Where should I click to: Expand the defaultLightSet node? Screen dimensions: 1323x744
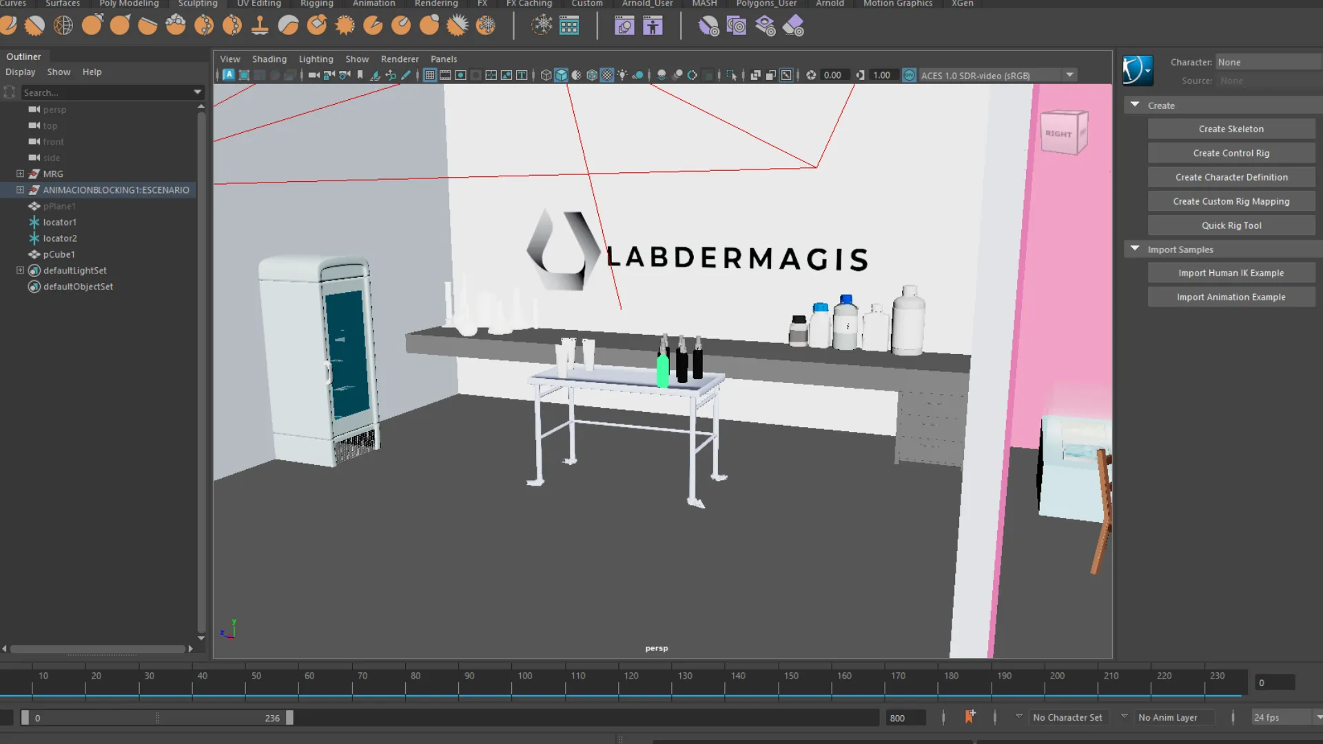[x=20, y=270]
